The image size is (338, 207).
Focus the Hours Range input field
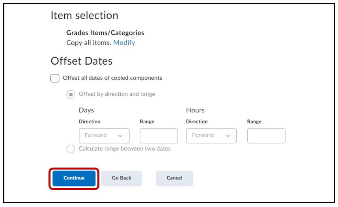coord(266,136)
